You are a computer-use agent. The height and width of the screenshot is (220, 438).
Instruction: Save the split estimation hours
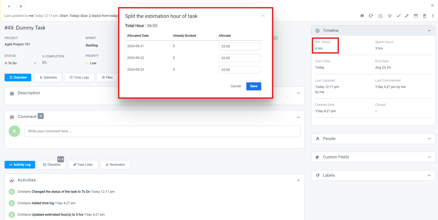click(254, 86)
